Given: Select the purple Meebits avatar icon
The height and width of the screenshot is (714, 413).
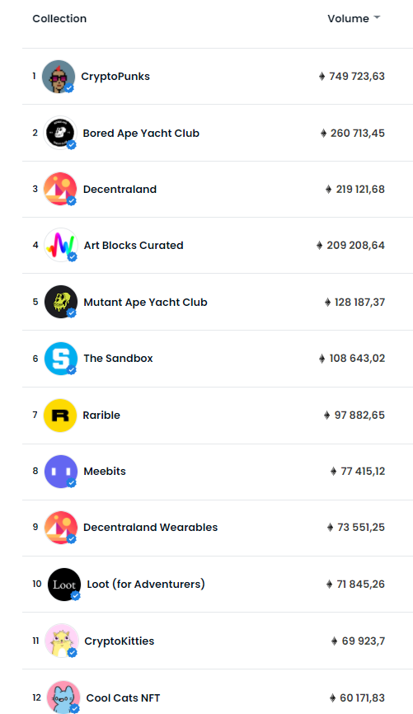Looking at the screenshot, I should tap(60, 472).
